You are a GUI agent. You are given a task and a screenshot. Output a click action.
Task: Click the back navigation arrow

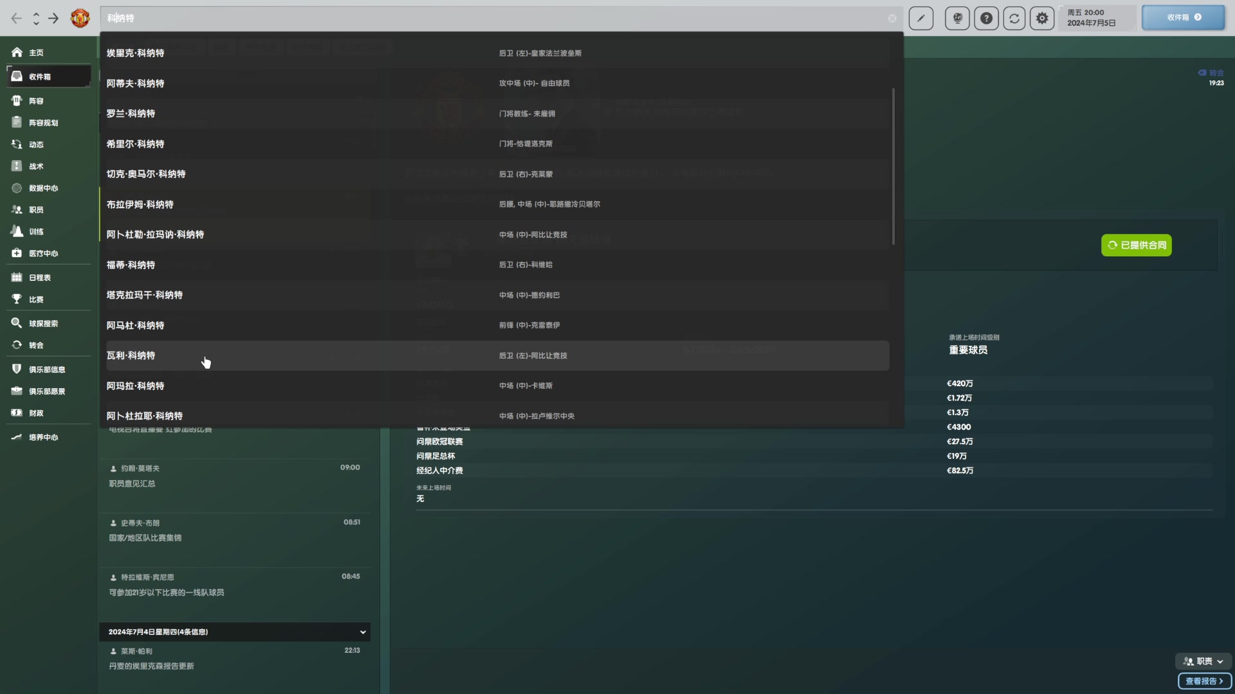point(17,18)
